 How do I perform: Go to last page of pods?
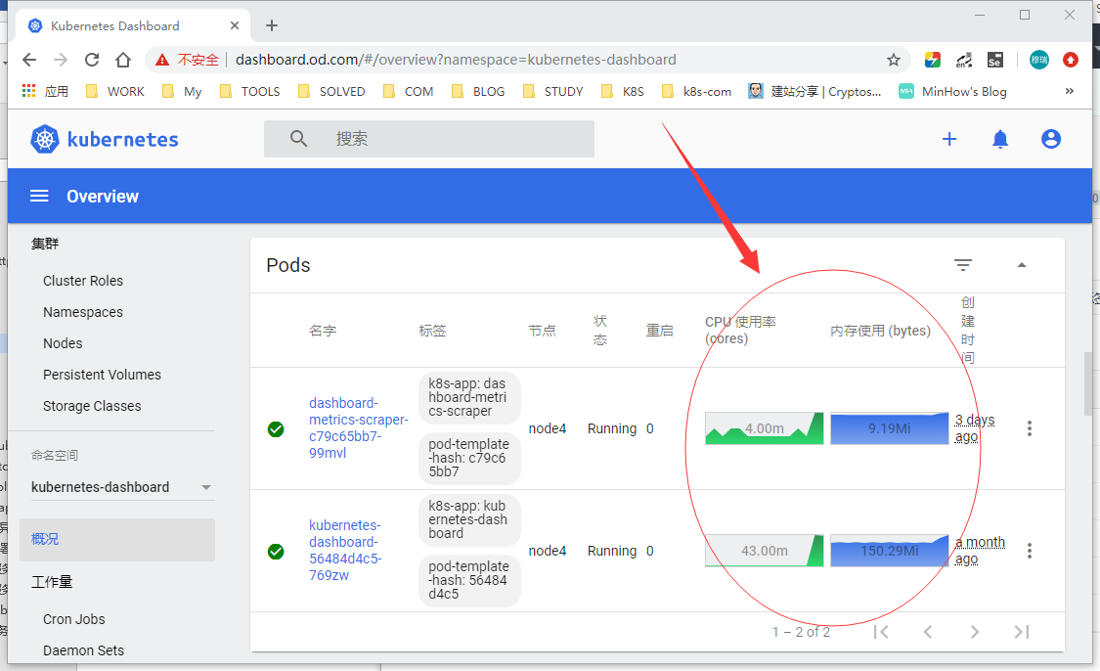[1022, 632]
